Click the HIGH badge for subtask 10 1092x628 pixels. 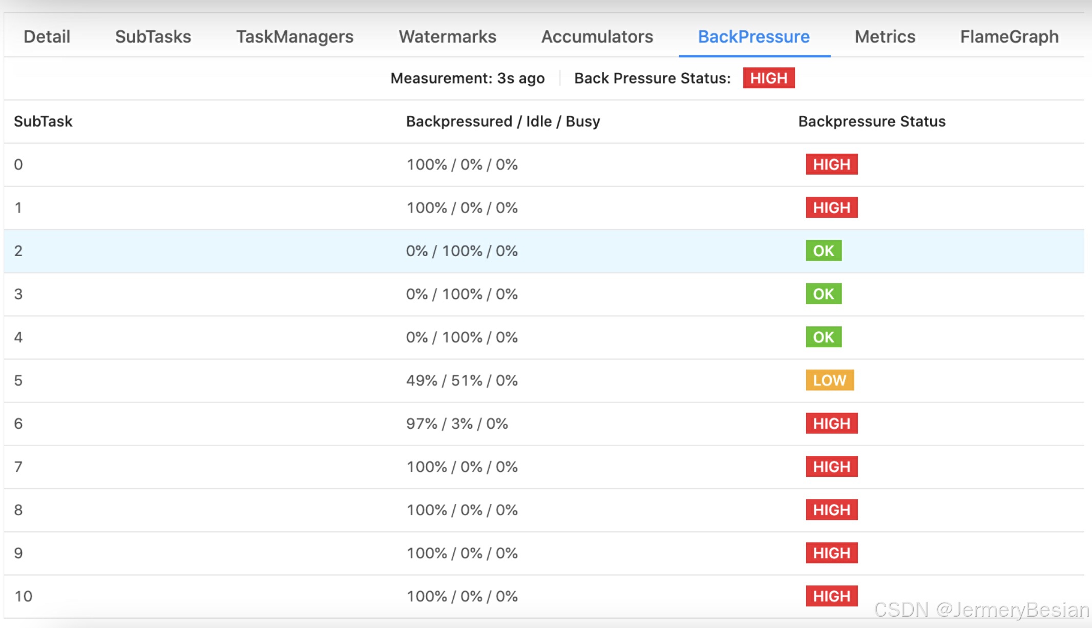click(832, 596)
